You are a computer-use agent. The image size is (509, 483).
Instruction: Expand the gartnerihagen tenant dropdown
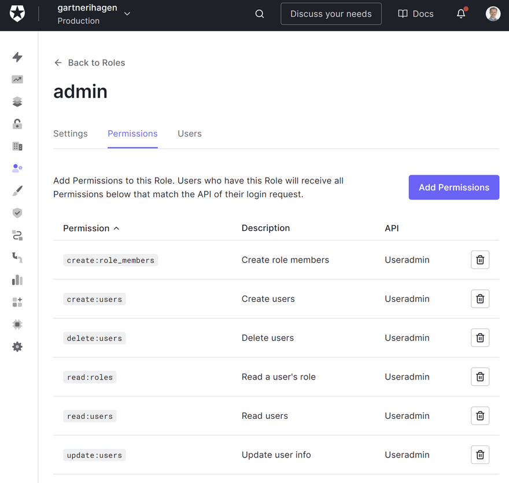pos(127,14)
